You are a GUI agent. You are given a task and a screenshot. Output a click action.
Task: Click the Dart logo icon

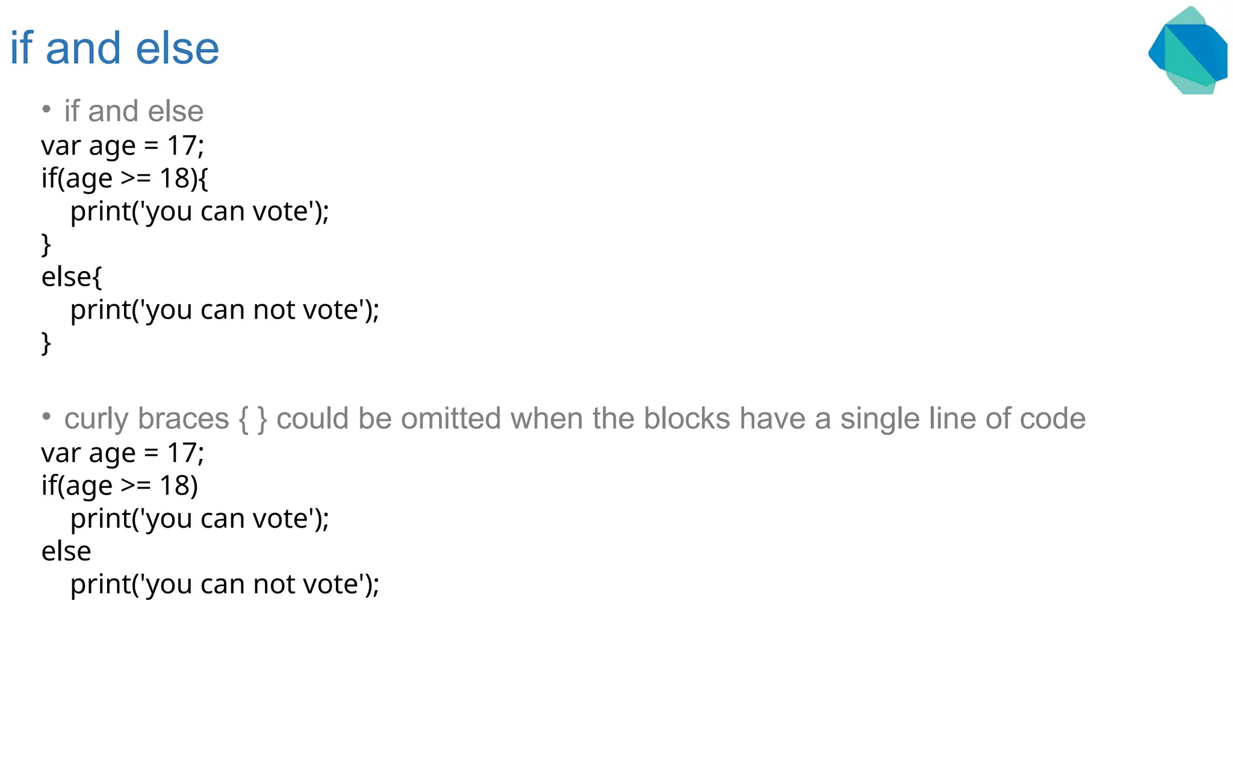pos(1188,51)
